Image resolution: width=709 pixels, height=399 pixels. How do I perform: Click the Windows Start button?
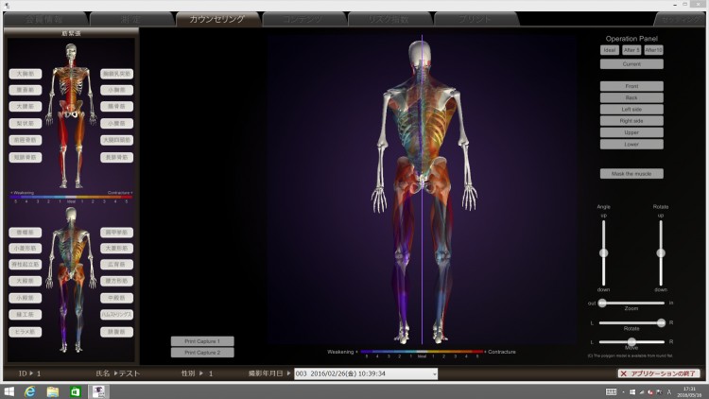(x=9, y=390)
